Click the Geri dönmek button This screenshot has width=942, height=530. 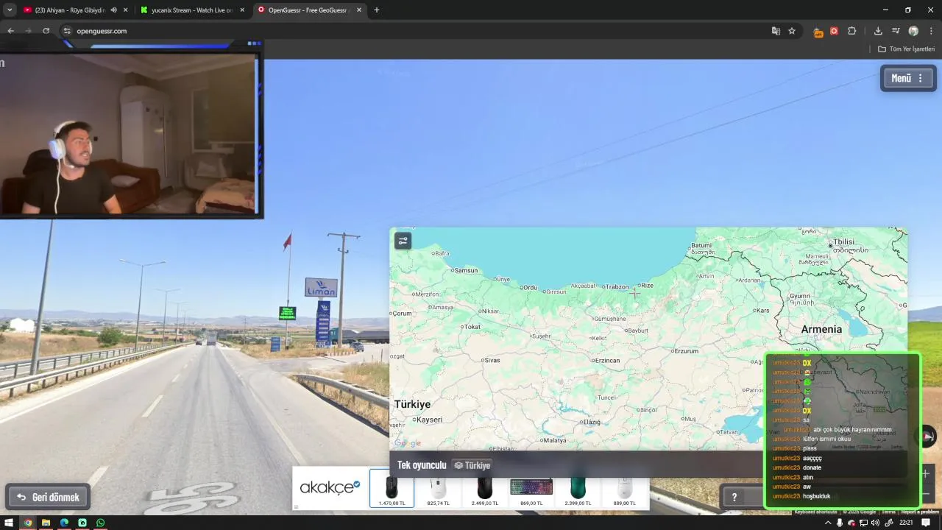click(x=49, y=497)
